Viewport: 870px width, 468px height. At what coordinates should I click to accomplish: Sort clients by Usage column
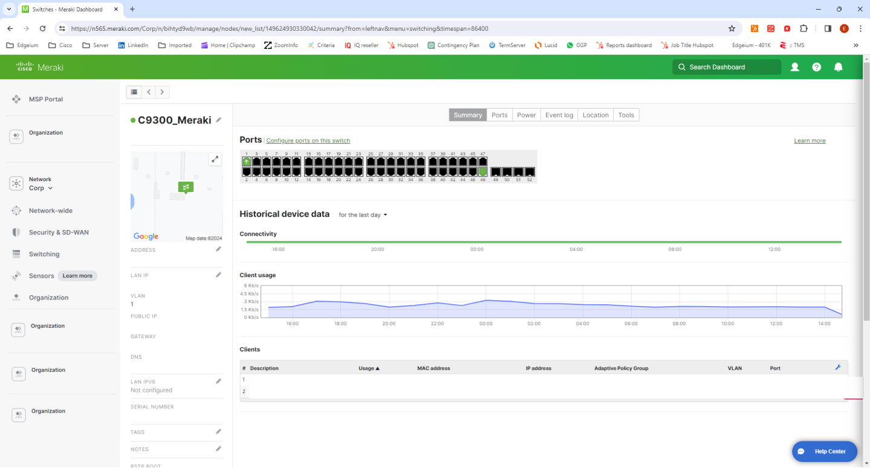369,368
